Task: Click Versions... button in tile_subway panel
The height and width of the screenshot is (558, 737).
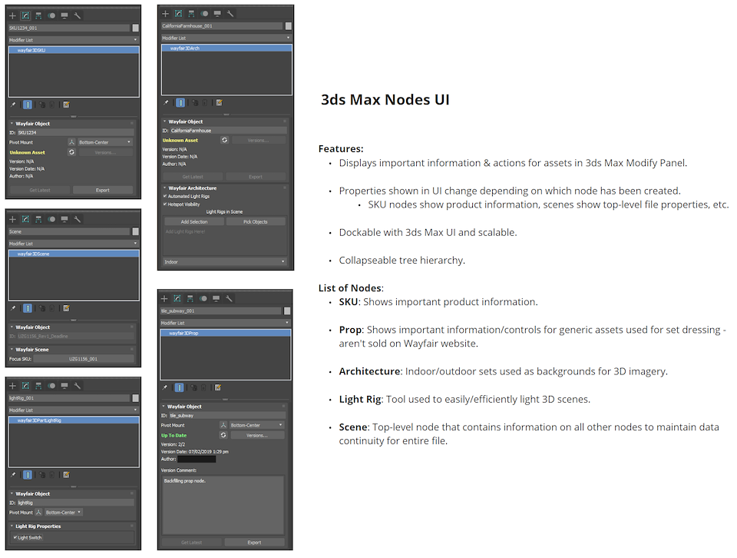Action: (x=256, y=435)
